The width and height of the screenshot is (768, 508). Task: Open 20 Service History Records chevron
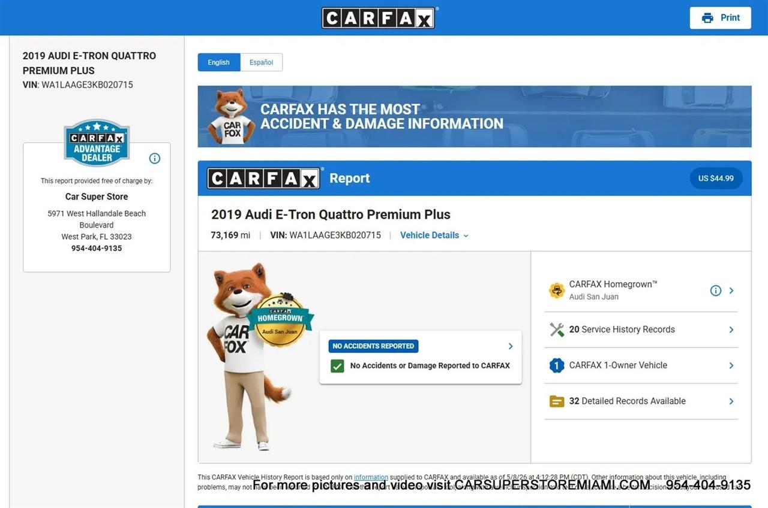[731, 329]
